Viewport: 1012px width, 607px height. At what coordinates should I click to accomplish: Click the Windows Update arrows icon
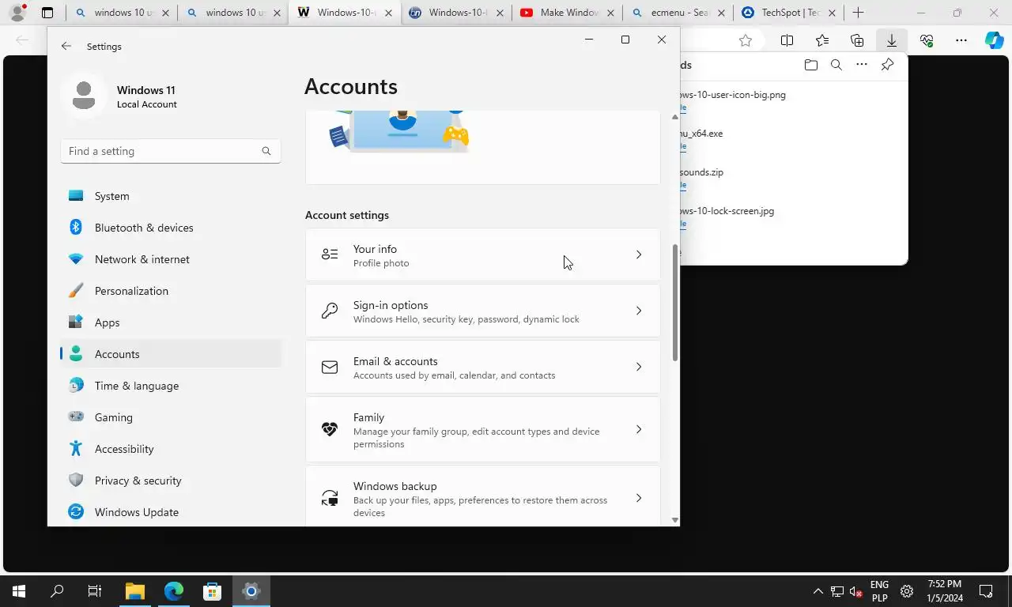[76, 511]
